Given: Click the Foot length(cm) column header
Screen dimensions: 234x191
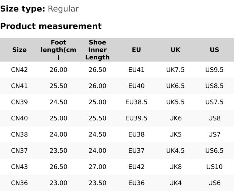Looking at the screenshot, I should [58, 50].
